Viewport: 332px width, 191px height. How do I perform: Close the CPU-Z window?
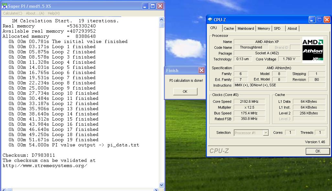pyautogui.click(x=327, y=20)
